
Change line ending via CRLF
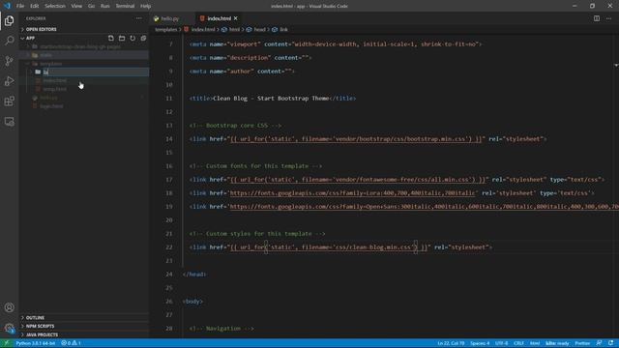(x=518, y=343)
